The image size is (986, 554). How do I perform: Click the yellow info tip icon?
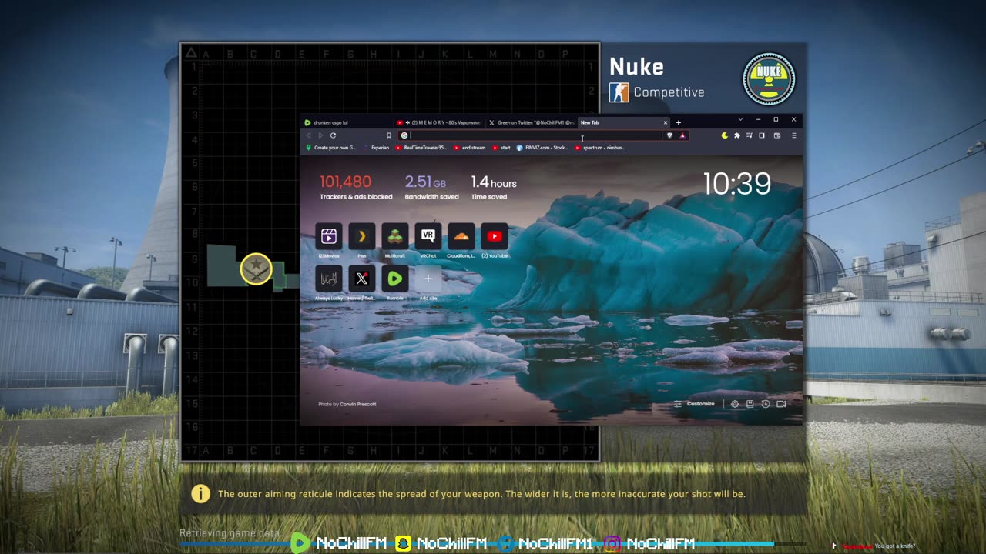(200, 494)
